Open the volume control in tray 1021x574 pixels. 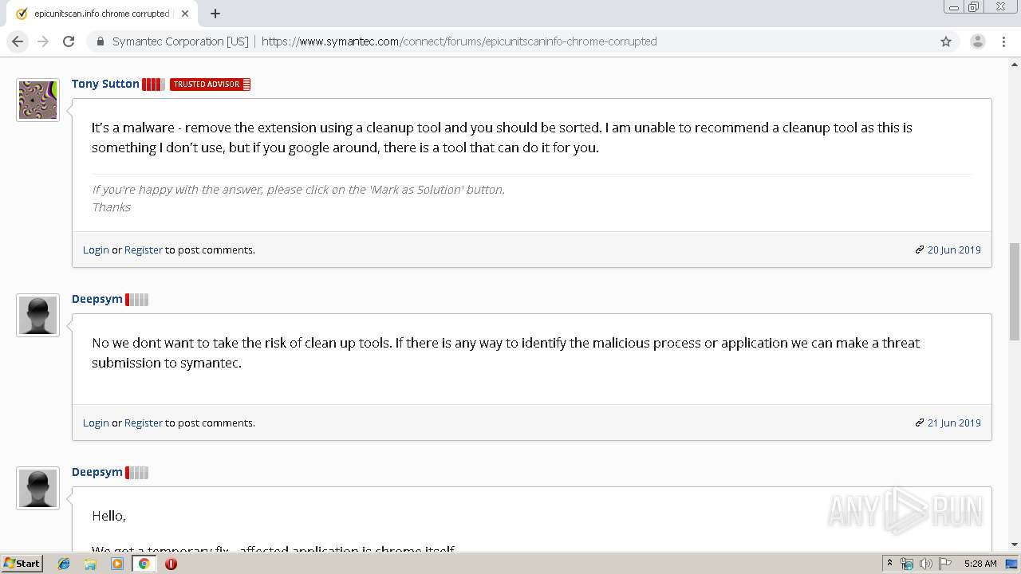(925, 564)
